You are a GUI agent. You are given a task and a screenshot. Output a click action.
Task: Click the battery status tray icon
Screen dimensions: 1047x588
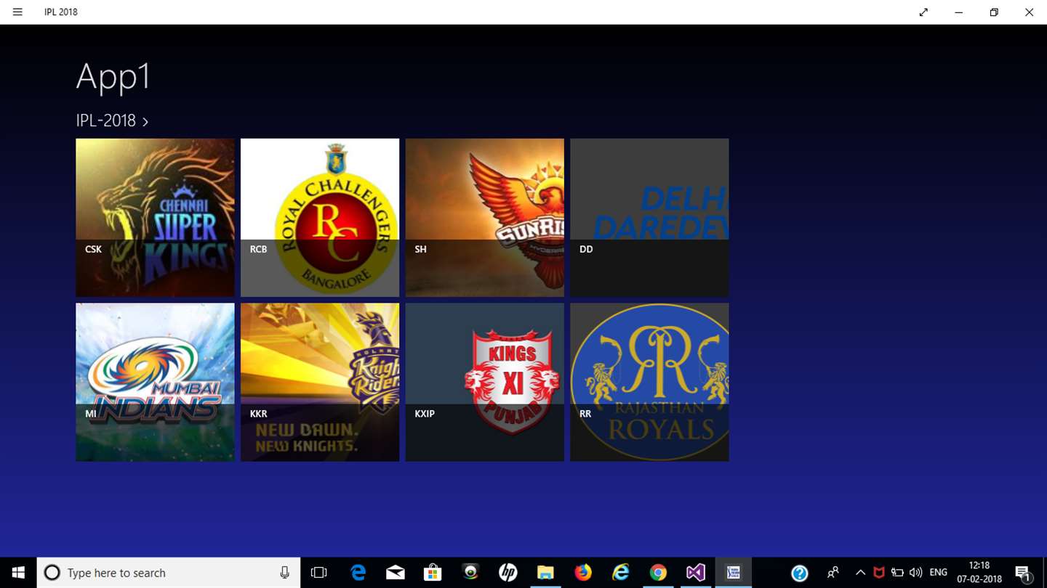point(897,573)
